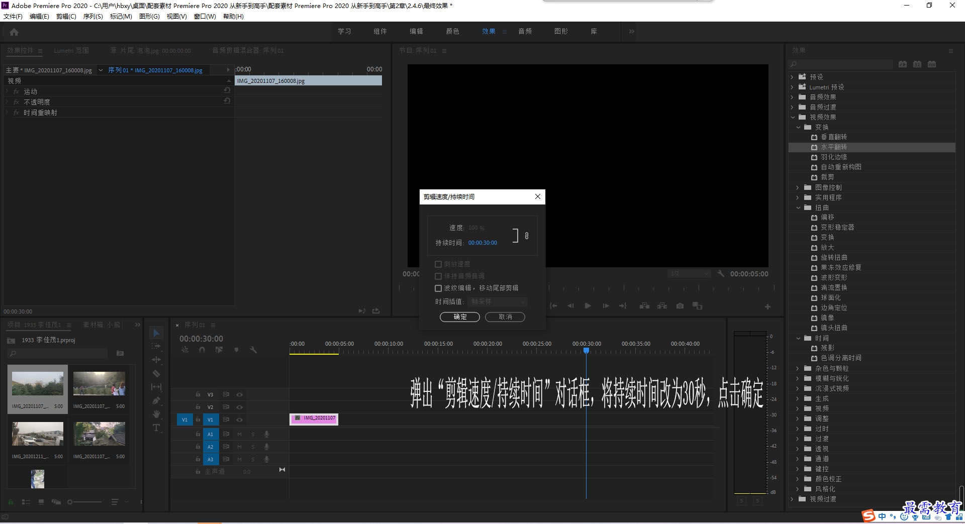This screenshot has width=965, height=524.
Task: Open the Time Interpolation dropdown
Action: [x=497, y=301]
